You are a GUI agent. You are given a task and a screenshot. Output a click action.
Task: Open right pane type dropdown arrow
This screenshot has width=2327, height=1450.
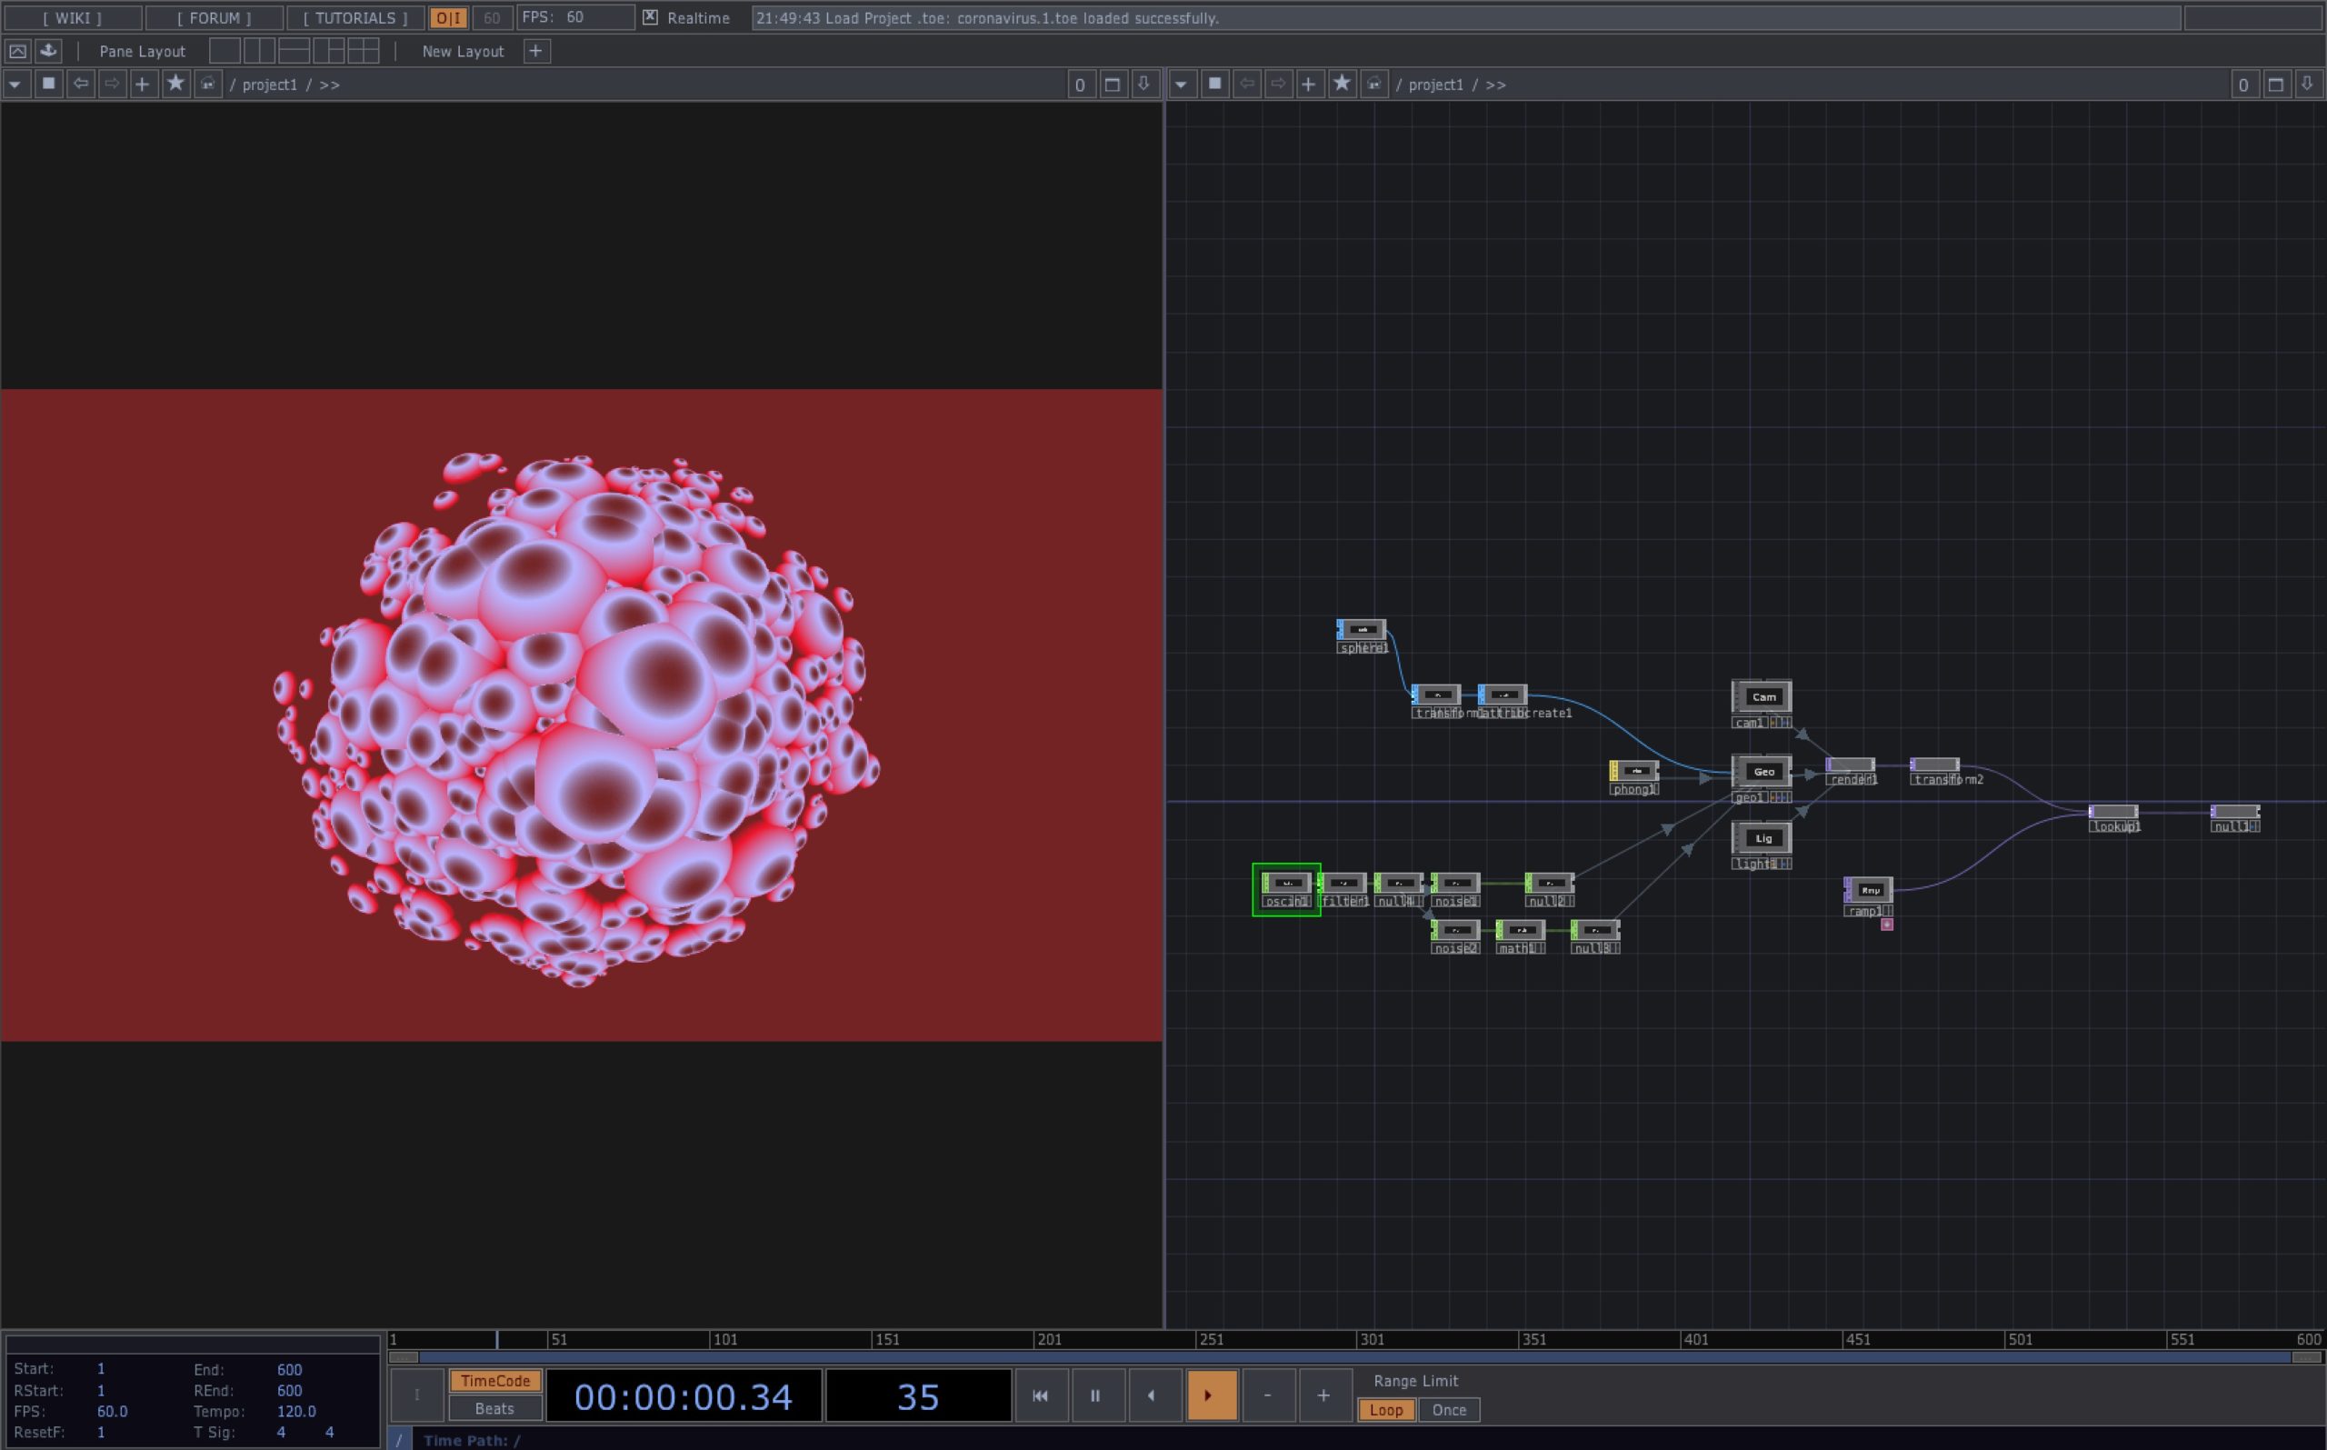pos(1182,85)
